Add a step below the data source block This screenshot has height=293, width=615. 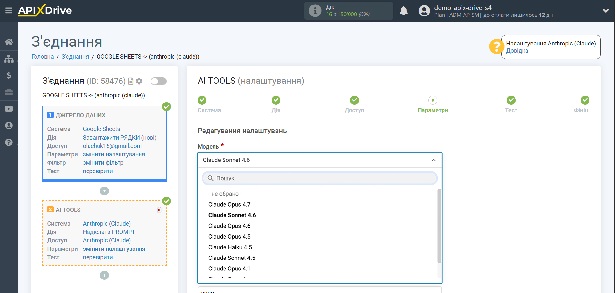(x=104, y=191)
